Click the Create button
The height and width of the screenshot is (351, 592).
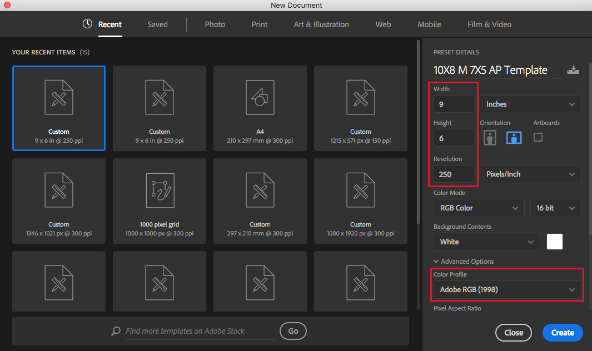click(x=563, y=333)
